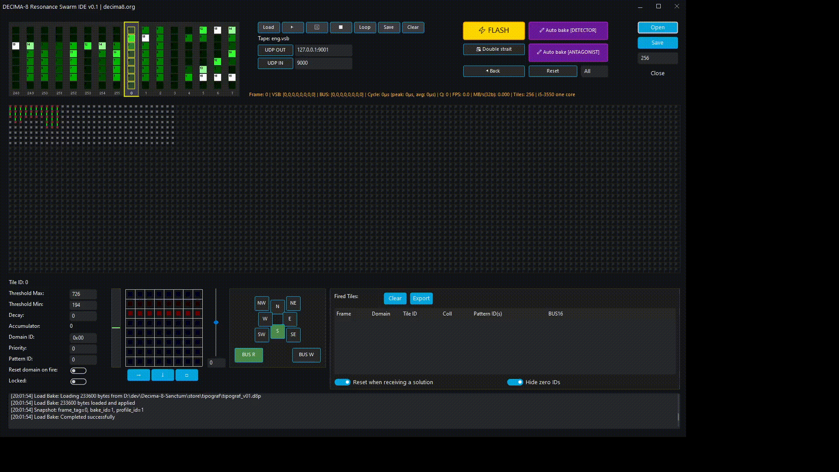The width and height of the screenshot is (839, 472).
Task: Enable the NE direction connection
Action: click(293, 303)
